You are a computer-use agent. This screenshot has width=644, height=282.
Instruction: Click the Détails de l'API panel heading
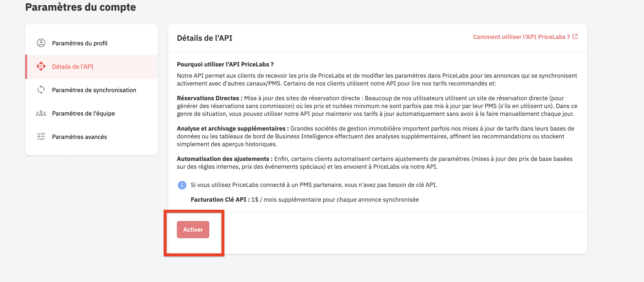pyautogui.click(x=205, y=38)
